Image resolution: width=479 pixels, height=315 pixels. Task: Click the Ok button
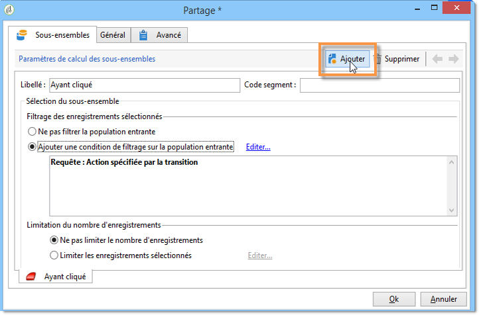[394, 299]
